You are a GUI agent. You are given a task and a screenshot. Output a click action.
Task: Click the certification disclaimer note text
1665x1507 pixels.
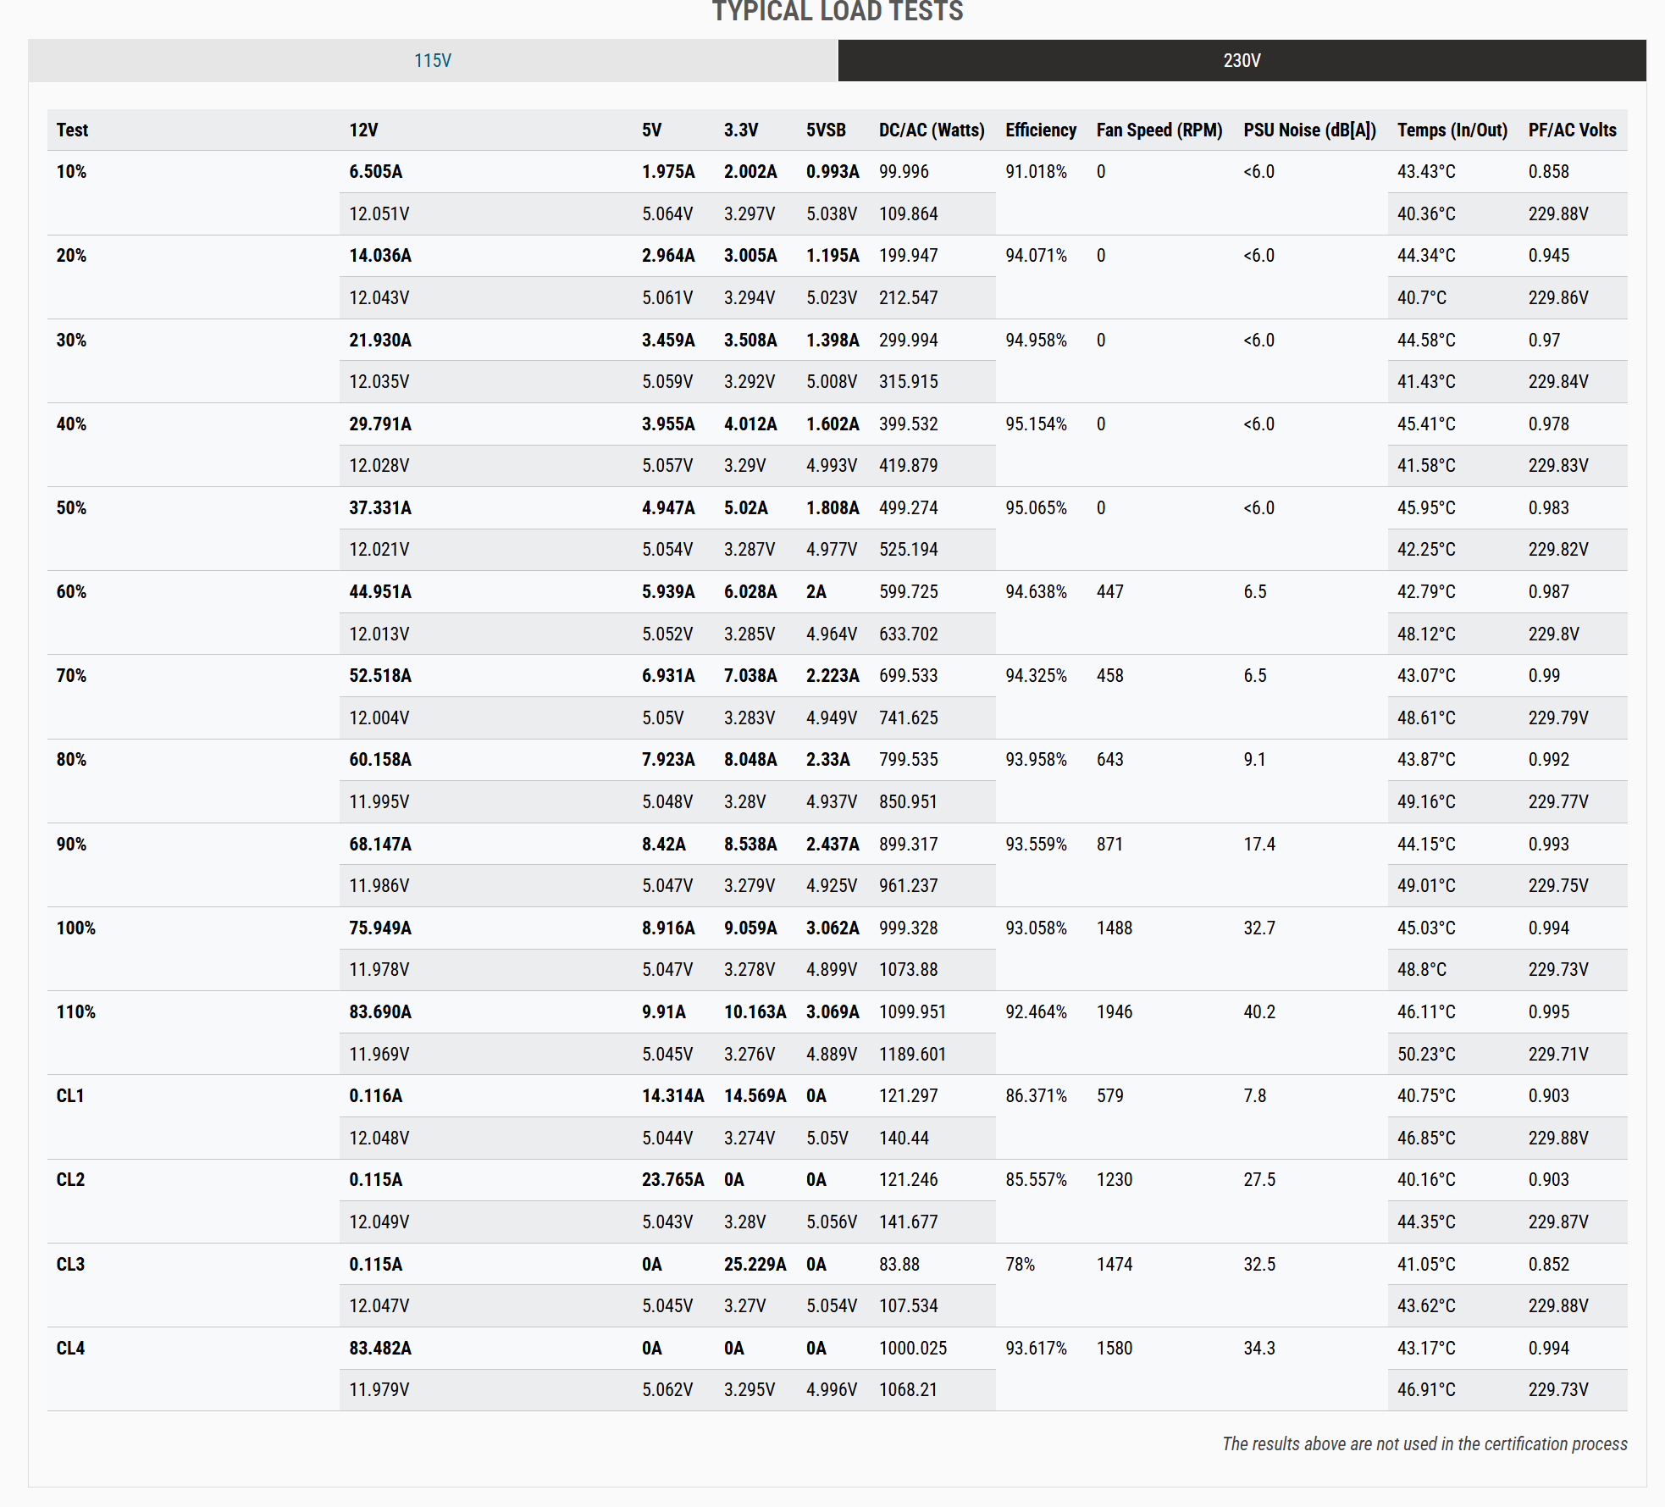coord(1424,1444)
